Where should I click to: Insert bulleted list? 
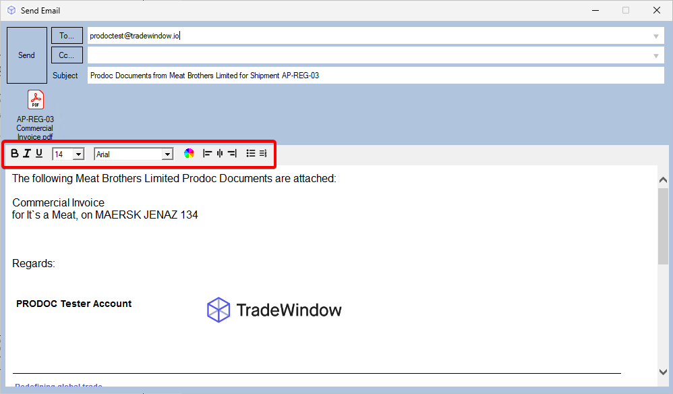click(251, 153)
